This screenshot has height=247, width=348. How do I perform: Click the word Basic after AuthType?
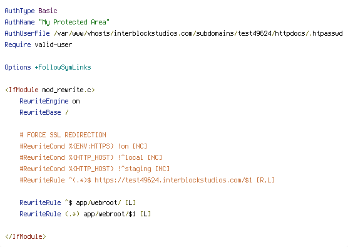[48, 11]
